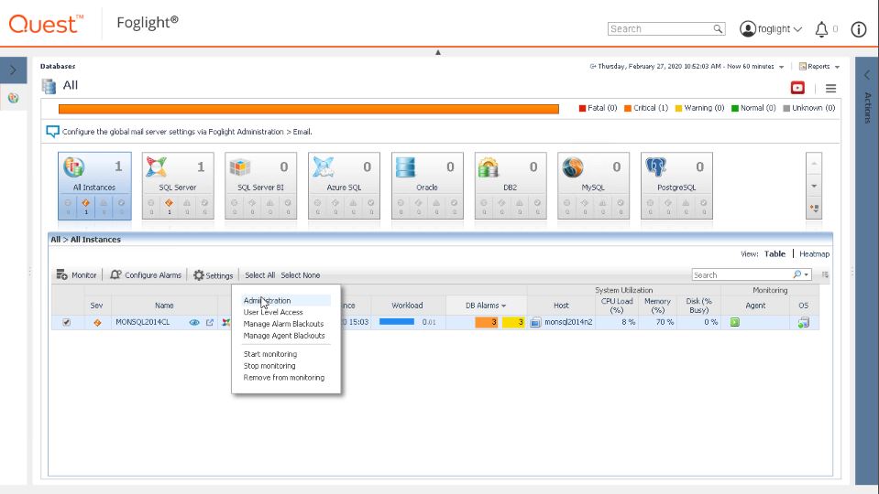Screen dimensions: 879x494
Task: Click the Monitor button
Action: pos(76,275)
